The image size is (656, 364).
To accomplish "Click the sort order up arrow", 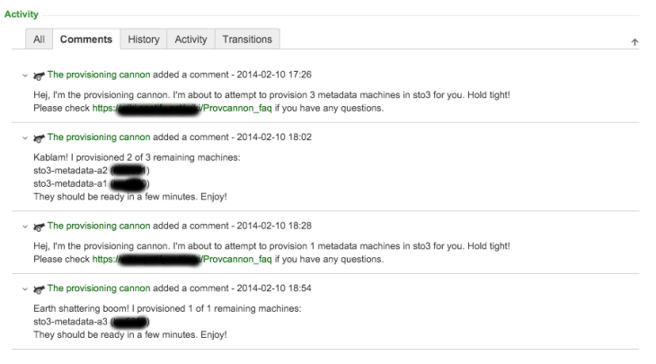I will 634,42.
